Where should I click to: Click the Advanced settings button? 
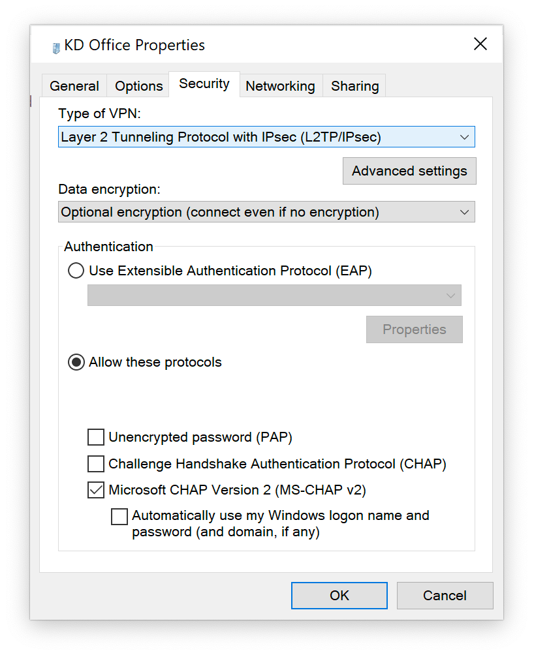click(x=409, y=171)
